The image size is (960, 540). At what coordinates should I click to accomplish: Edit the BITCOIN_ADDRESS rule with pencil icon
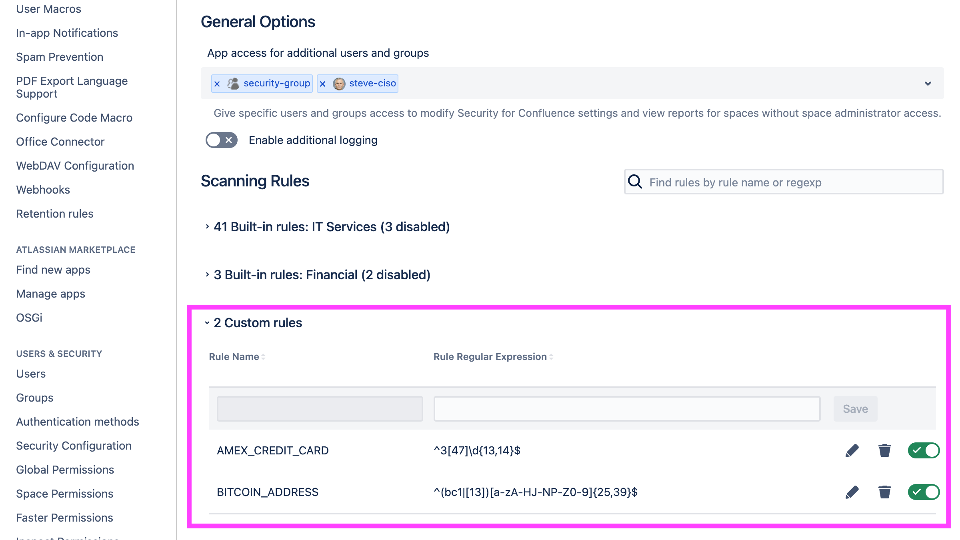[851, 492]
